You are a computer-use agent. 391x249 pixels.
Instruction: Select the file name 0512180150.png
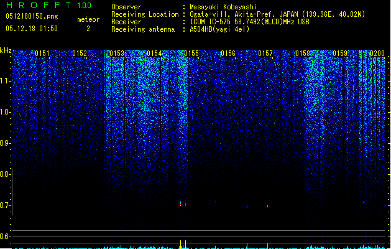click(x=32, y=16)
